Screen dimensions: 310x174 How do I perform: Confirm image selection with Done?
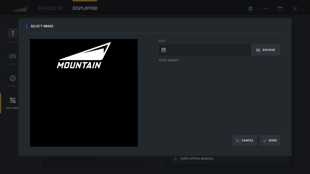(270, 140)
